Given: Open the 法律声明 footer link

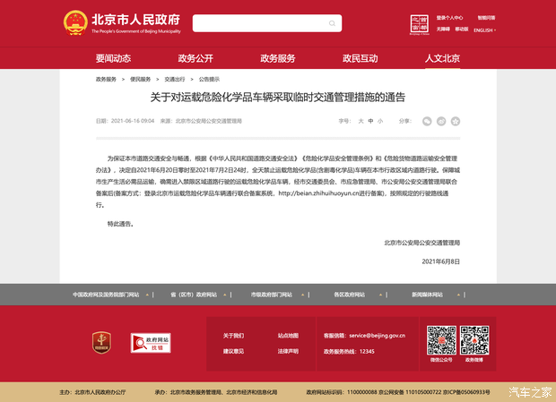Looking at the screenshot, I should [288, 351].
